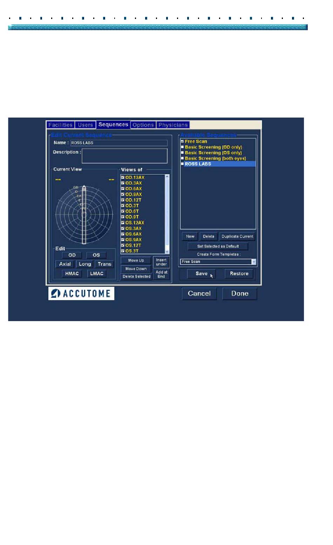
Task: Open the Users tab
Action: [85, 125]
